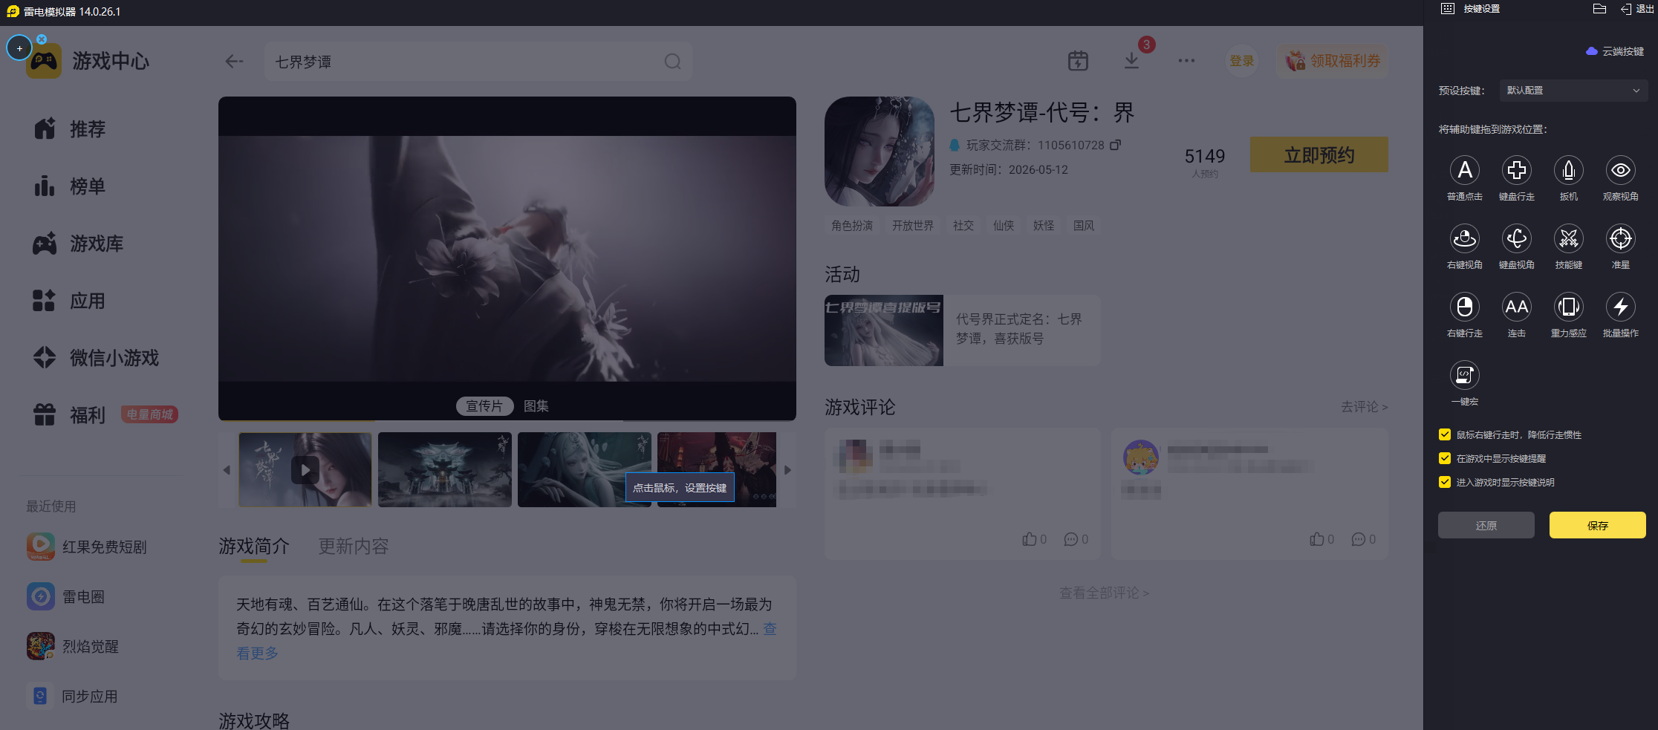1658x730 pixels.
Task: Select the 观察视角 eye tool
Action: (x=1620, y=171)
